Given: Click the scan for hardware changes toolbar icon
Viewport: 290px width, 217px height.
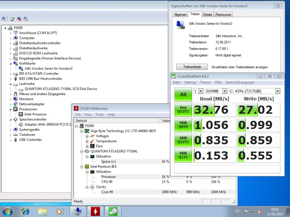Looking at the screenshot, I should (4, 19).
